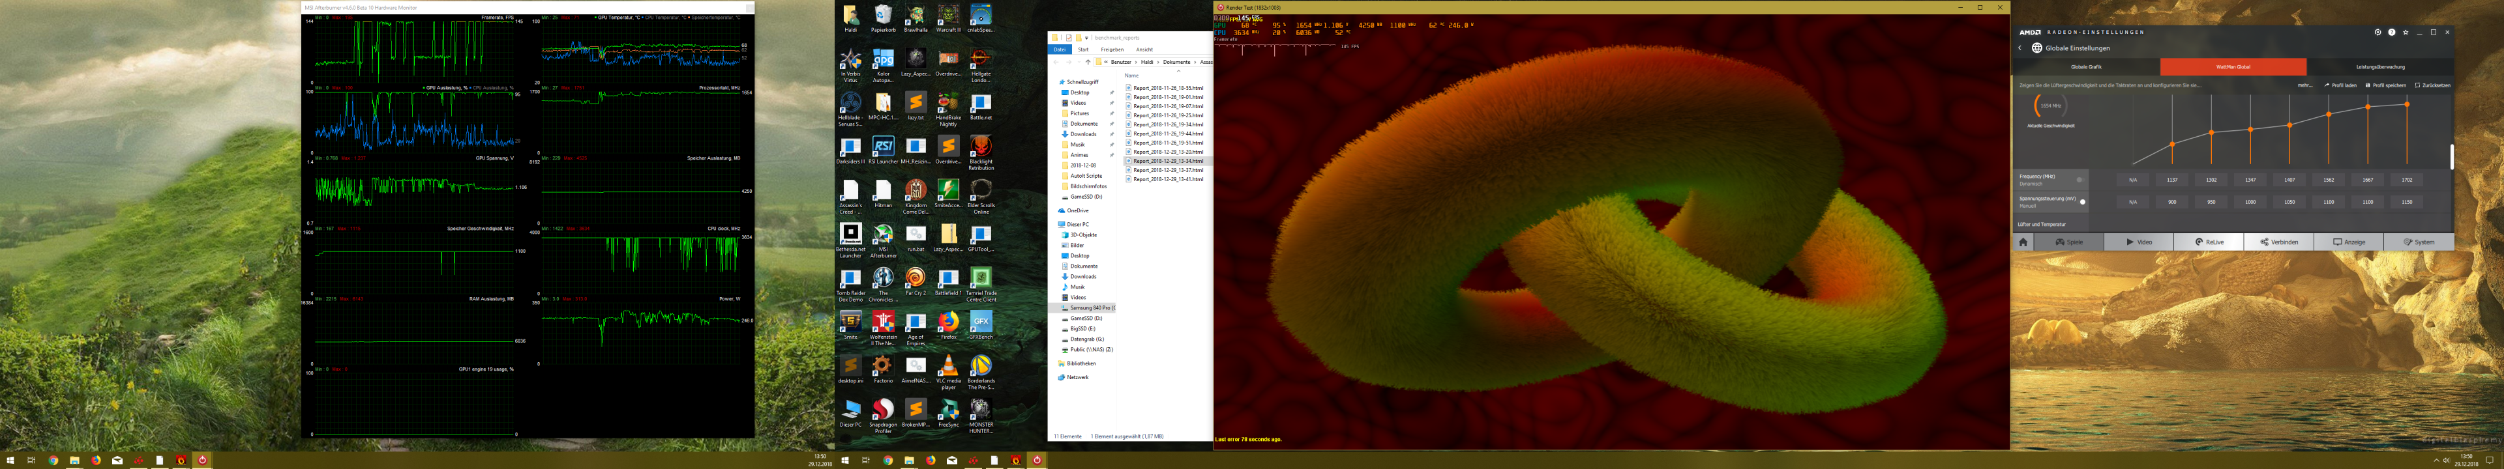Click the Explorer back navigation arrow

click(x=1056, y=62)
